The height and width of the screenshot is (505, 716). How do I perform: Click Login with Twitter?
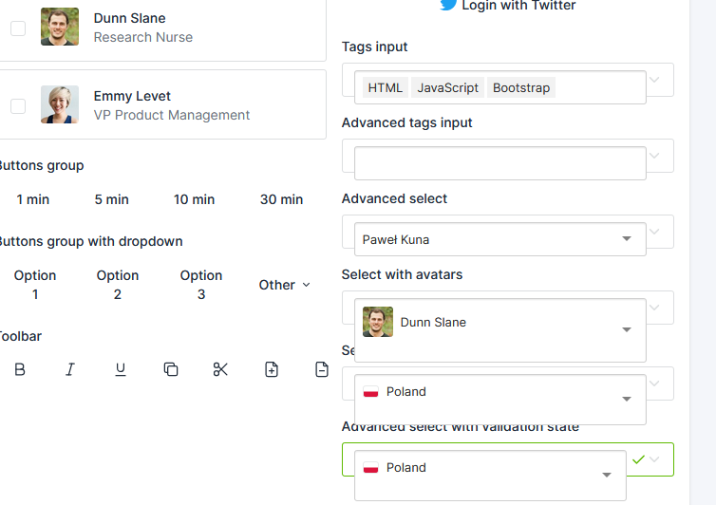(x=508, y=6)
